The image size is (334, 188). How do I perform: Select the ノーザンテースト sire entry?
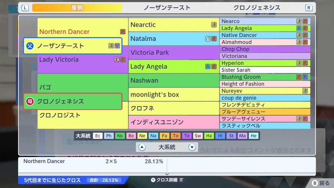tap(73, 46)
